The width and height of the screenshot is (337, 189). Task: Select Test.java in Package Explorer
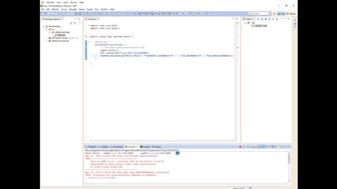point(60,35)
